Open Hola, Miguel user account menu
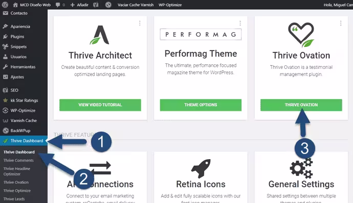353x203 pixels. tap(338, 5)
